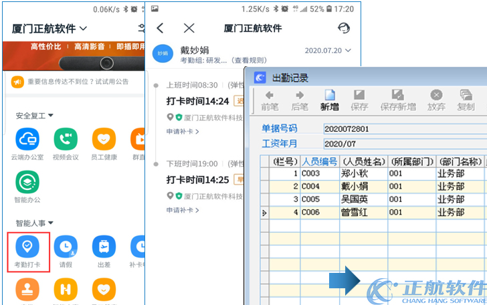
Task: Tap the X close icon in attendance screen
Action: click(x=189, y=28)
